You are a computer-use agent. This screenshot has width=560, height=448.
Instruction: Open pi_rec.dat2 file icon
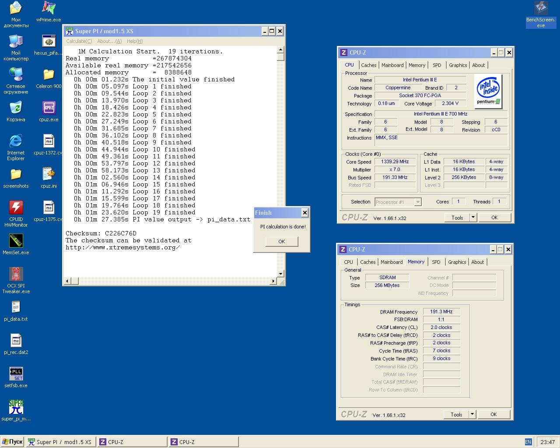coord(16,344)
